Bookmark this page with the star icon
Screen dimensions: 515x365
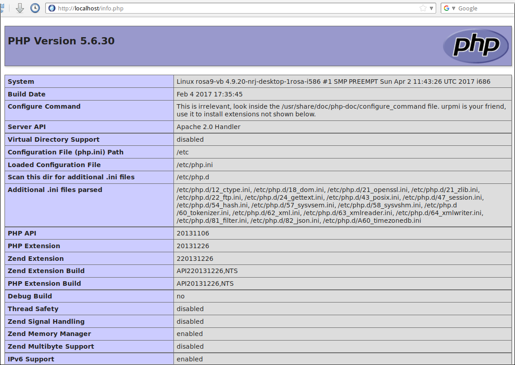click(423, 8)
